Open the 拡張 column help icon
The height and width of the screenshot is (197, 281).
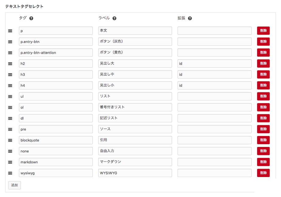[190, 18]
